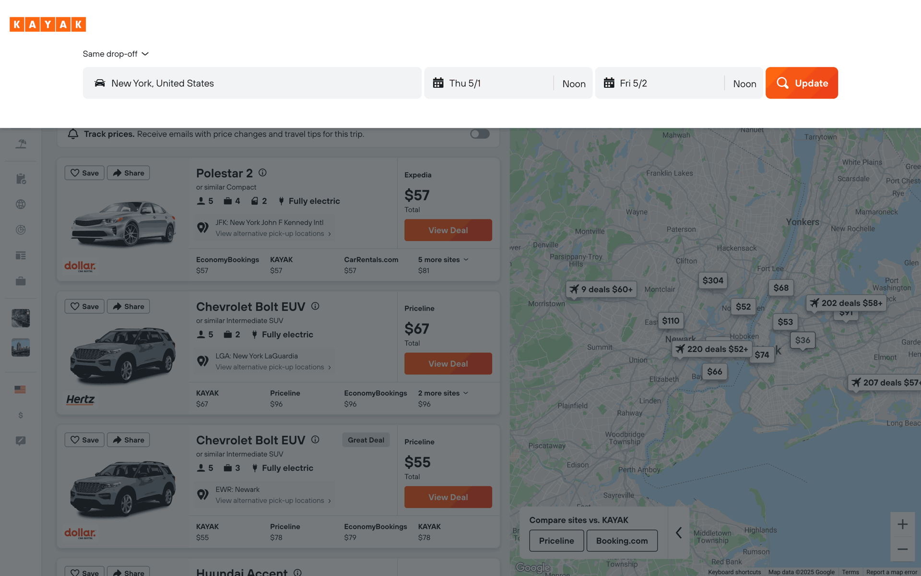Image resolution: width=921 pixels, height=576 pixels.
Task: Click the Google logo on the map
Action: (532, 567)
